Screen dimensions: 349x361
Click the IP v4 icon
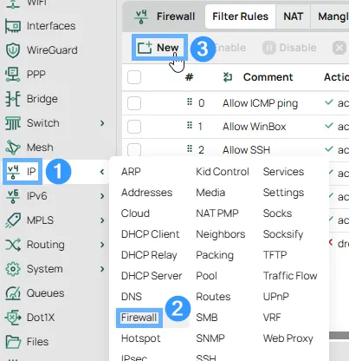[13, 172]
